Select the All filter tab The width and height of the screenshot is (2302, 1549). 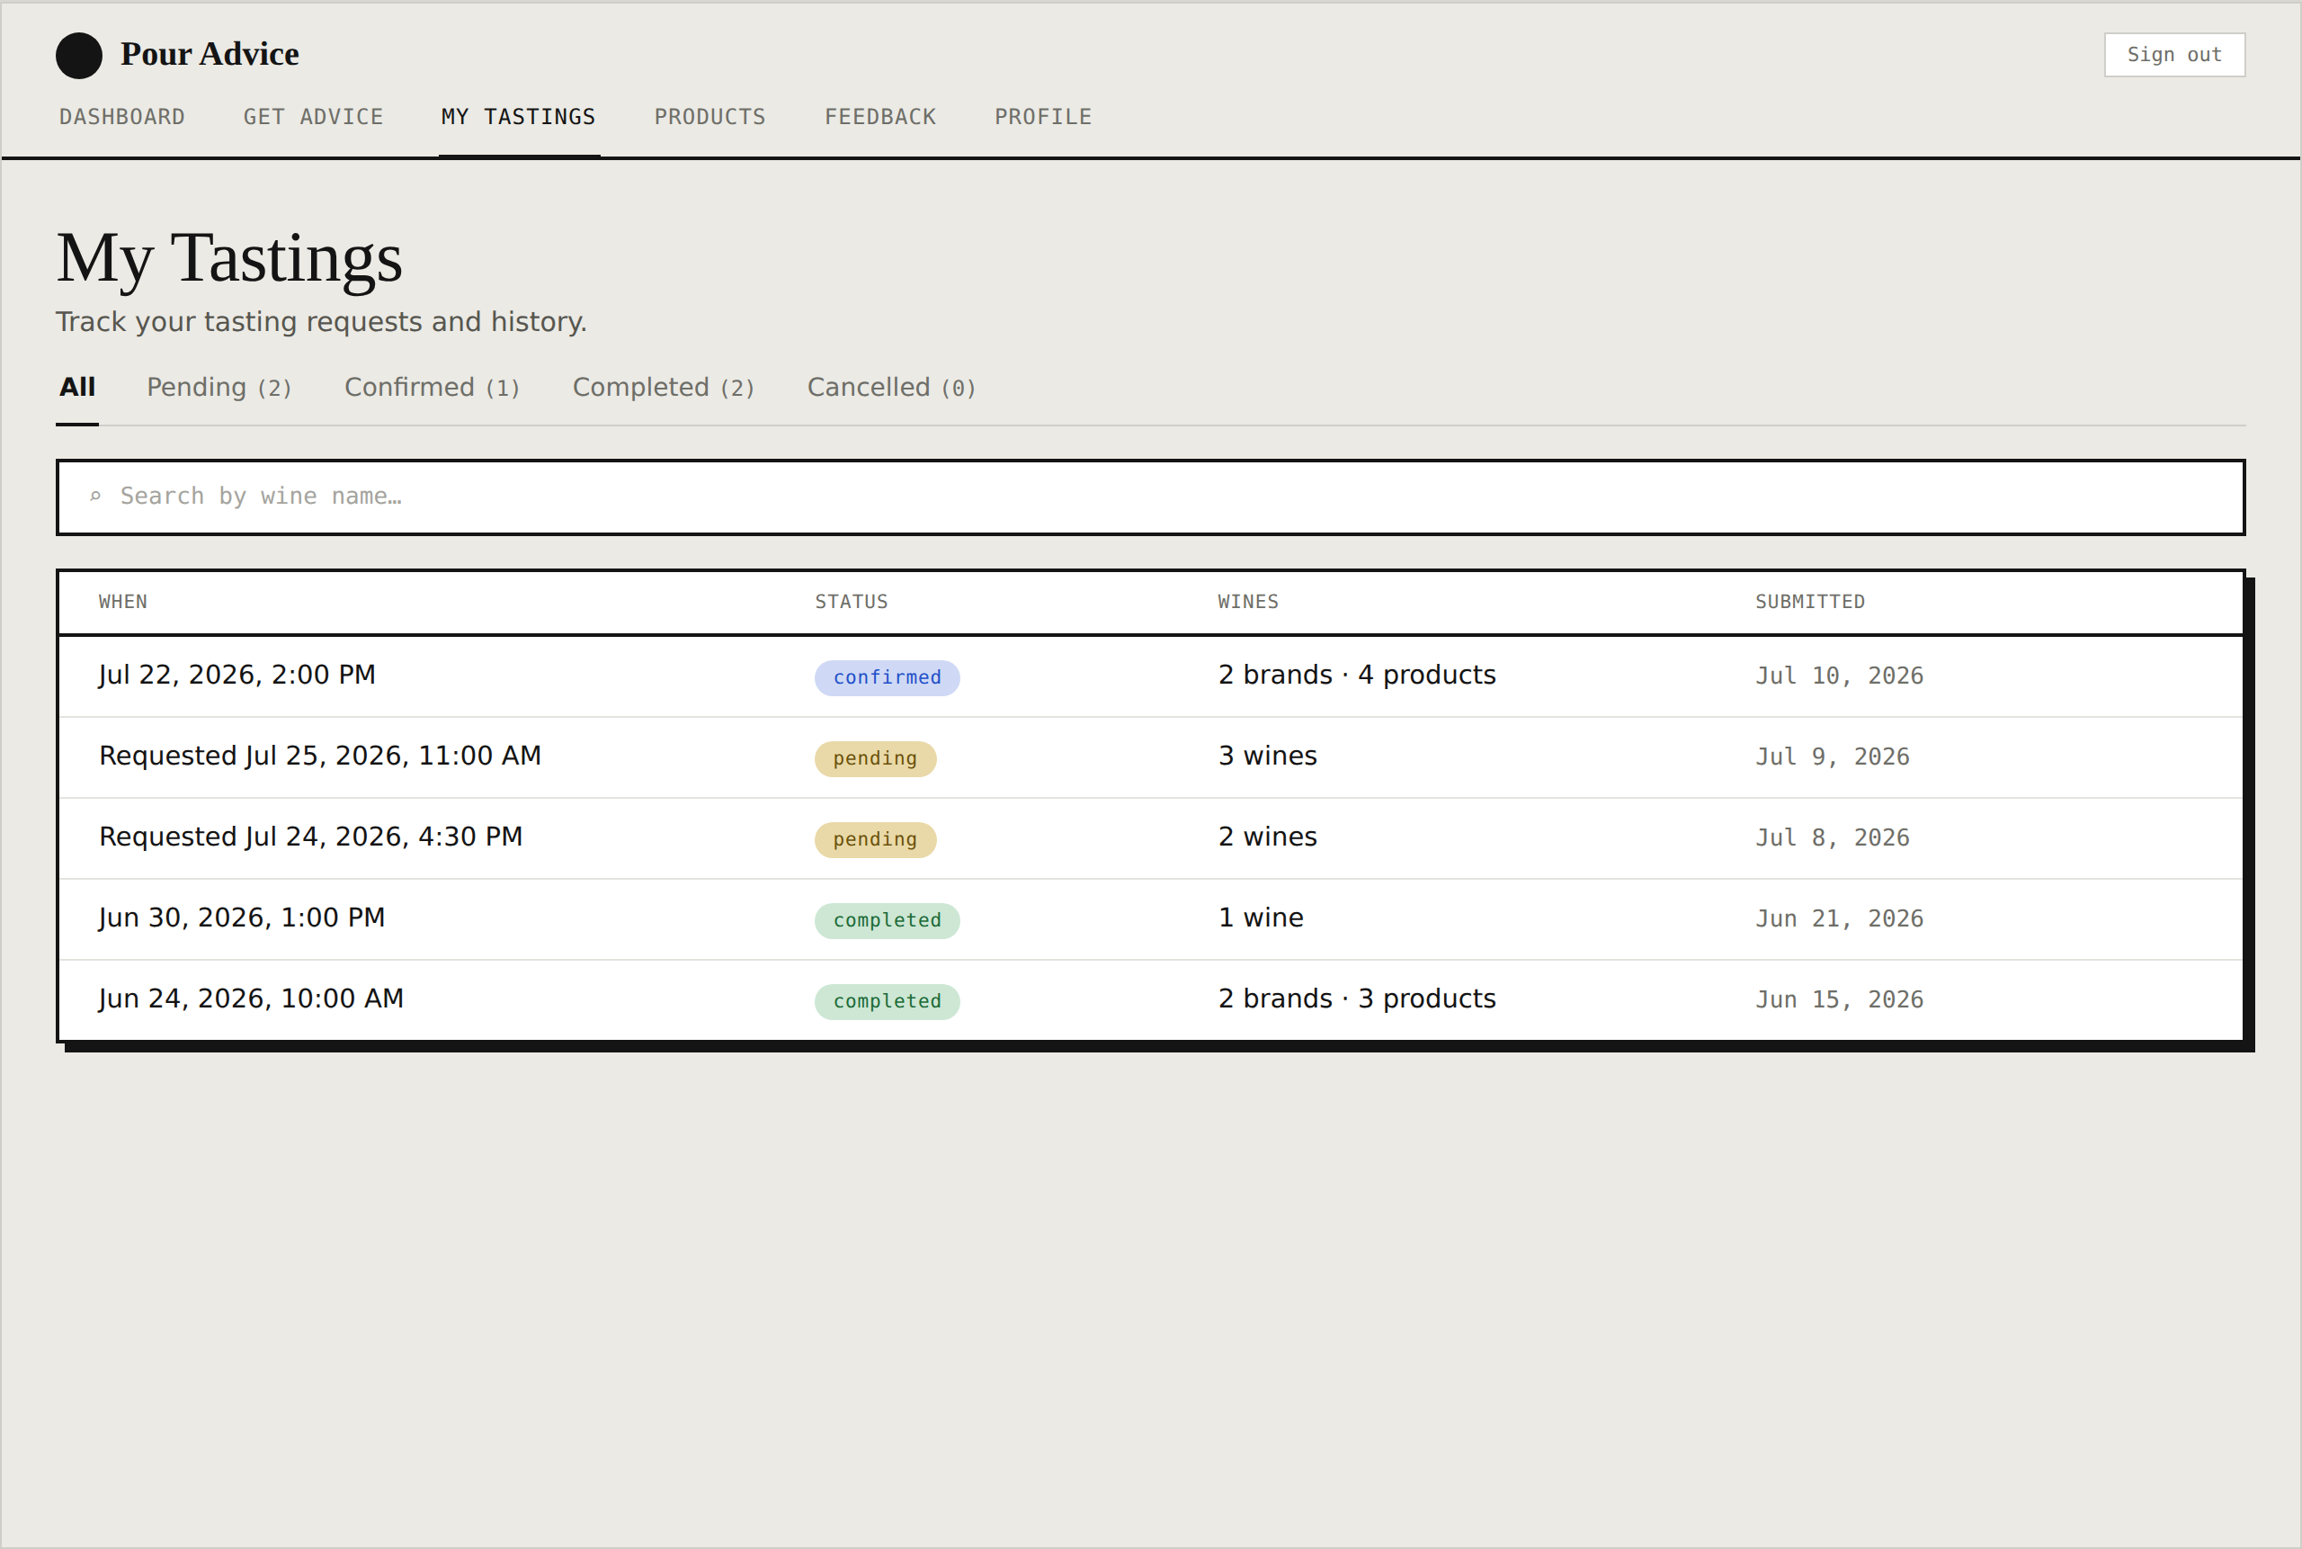[x=77, y=387]
